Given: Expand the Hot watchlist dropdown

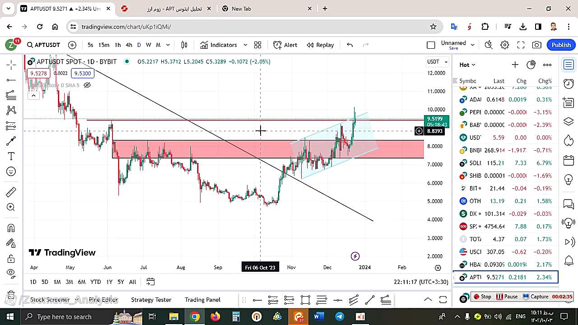Looking at the screenshot, I should [x=467, y=65].
